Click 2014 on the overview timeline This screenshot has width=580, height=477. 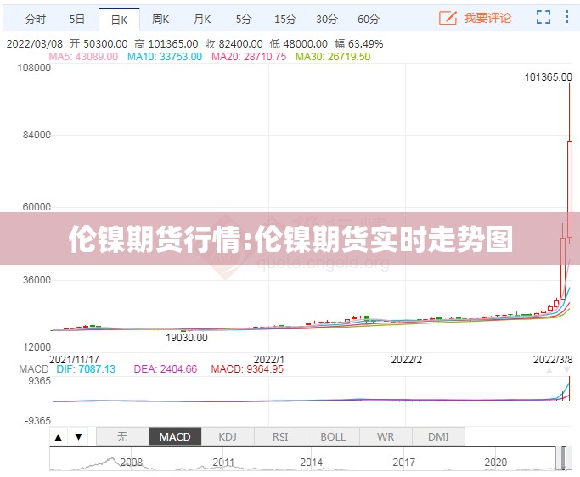311,463
